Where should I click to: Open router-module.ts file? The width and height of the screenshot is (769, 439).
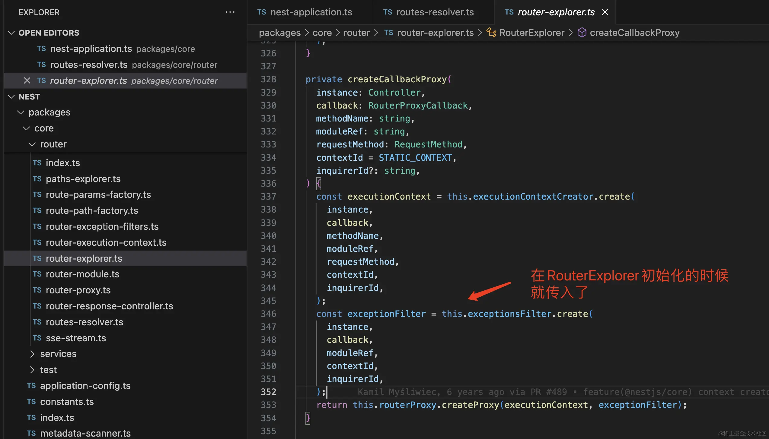click(x=125, y=274)
